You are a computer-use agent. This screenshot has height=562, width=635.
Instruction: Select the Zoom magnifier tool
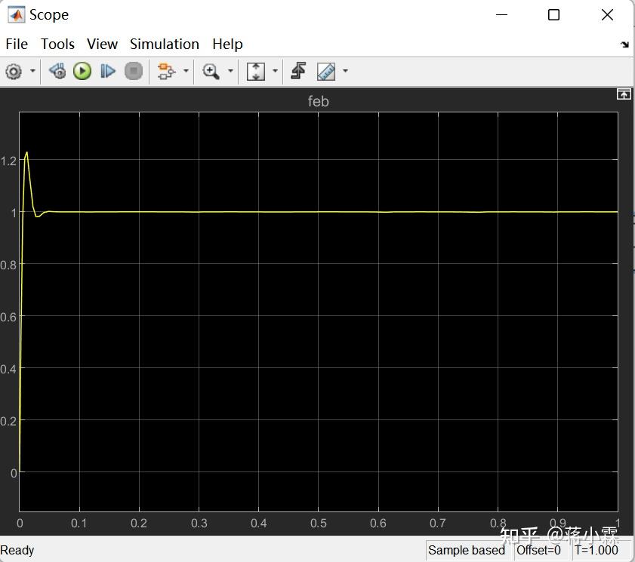211,71
